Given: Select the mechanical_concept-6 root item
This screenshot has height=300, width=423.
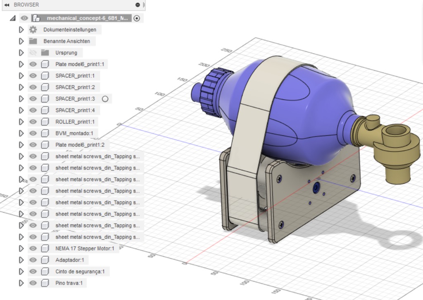Looking at the screenshot, I should [87, 18].
